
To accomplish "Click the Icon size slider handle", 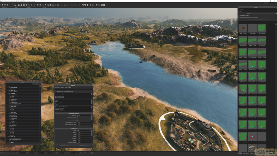I will click(x=276, y=13).
